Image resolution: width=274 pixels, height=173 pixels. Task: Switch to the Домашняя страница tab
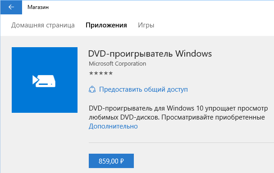click(43, 25)
